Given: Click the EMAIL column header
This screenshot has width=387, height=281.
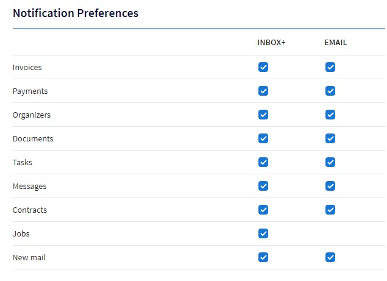Looking at the screenshot, I should point(335,43).
